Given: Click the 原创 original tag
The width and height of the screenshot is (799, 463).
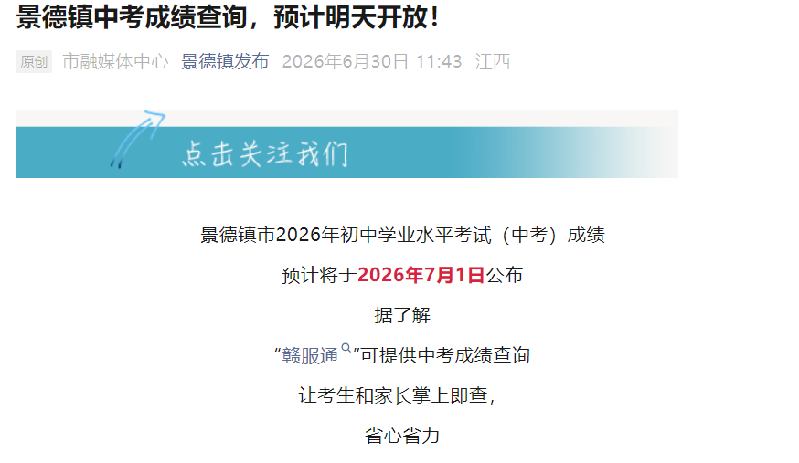Looking at the screenshot, I should click(34, 61).
